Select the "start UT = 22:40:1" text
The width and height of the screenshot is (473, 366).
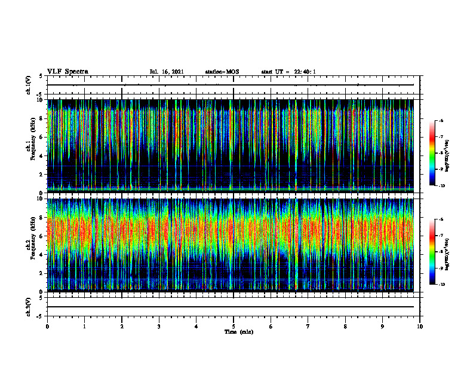point(288,72)
